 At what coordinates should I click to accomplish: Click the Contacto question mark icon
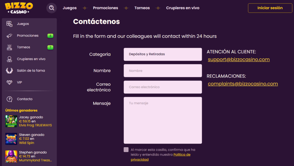point(9,99)
